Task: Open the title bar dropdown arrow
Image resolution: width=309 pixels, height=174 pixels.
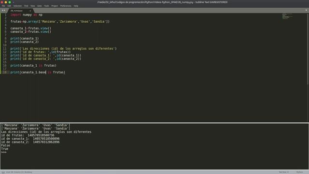Action: [x=14, y=2]
